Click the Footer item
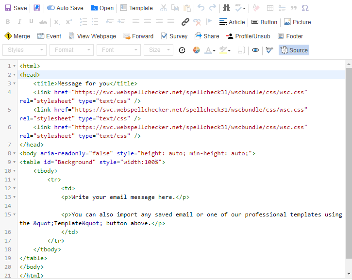Viewport: 352px width, 280px height. [x=290, y=36]
